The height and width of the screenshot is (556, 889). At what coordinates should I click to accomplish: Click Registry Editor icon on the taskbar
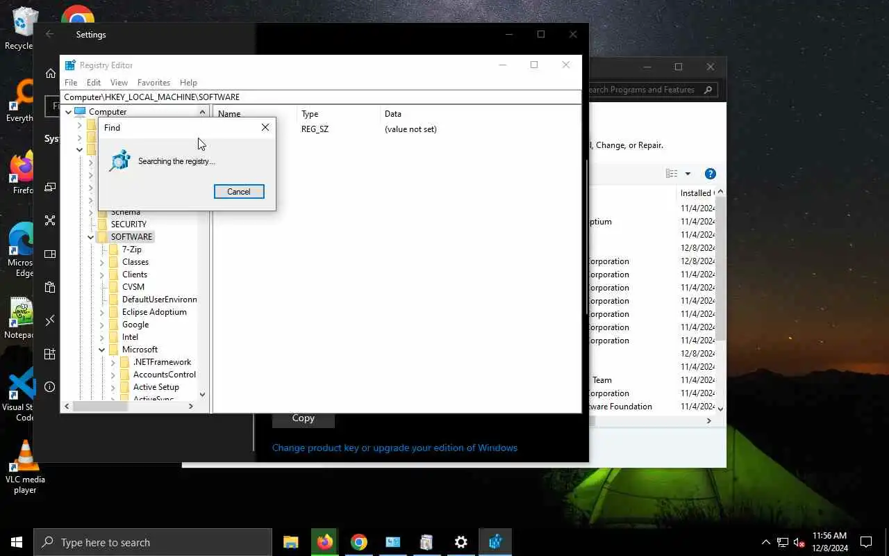pos(495,542)
